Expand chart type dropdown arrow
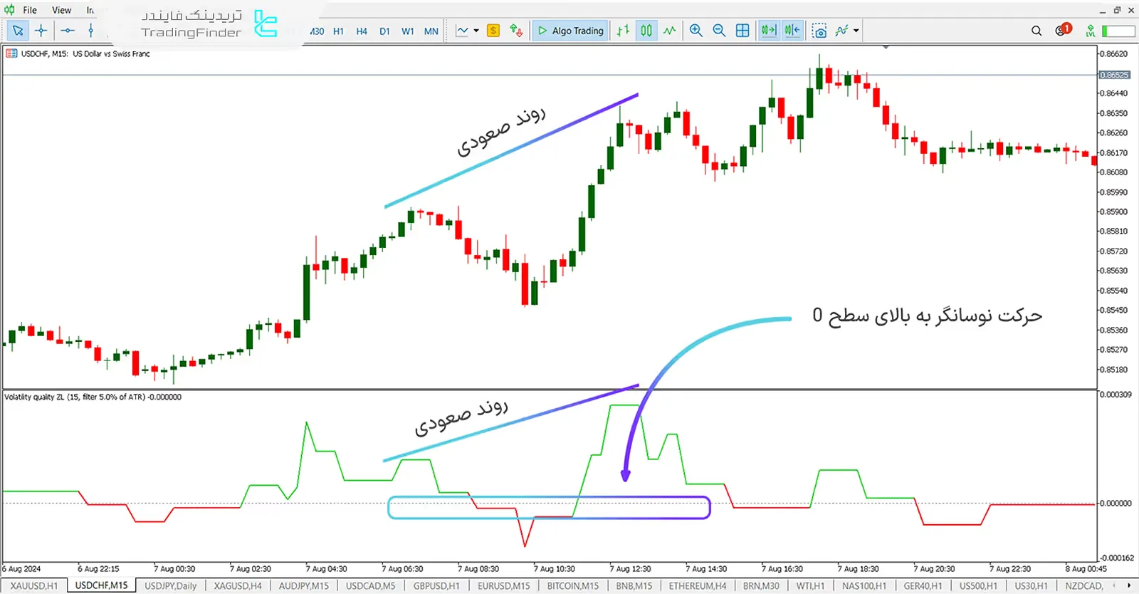Image resolution: width=1139 pixels, height=594 pixels. 476,31
